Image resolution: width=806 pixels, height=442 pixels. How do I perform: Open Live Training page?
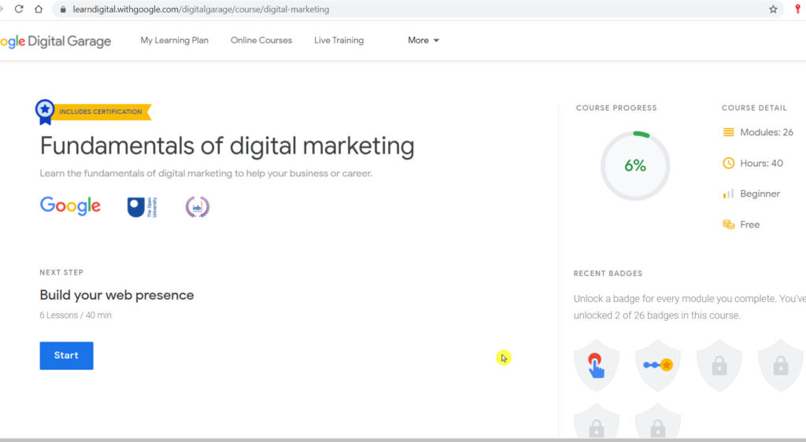click(x=338, y=40)
